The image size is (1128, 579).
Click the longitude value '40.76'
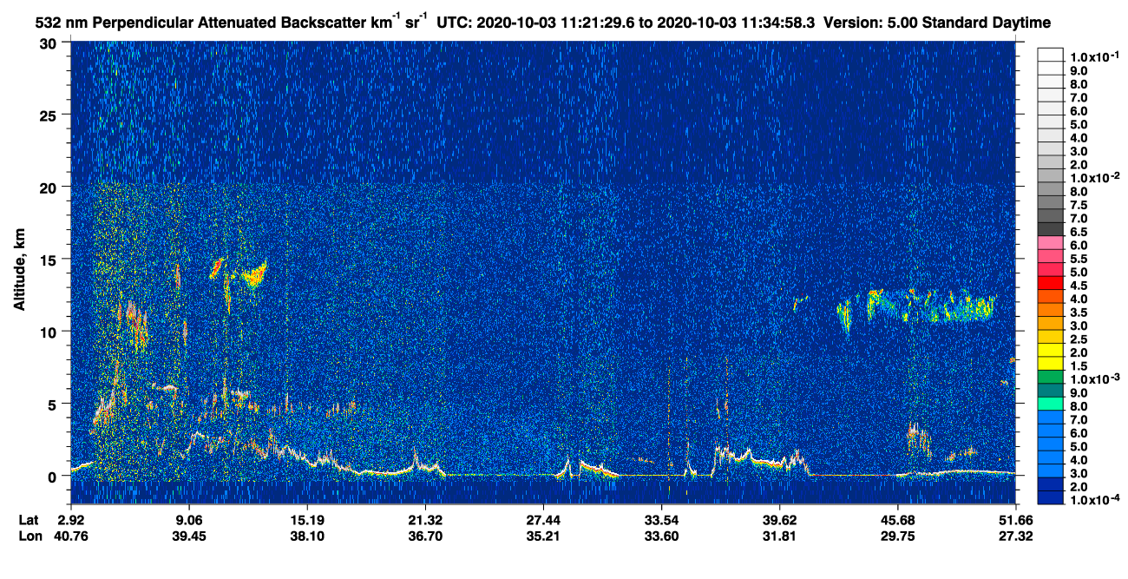(x=70, y=536)
